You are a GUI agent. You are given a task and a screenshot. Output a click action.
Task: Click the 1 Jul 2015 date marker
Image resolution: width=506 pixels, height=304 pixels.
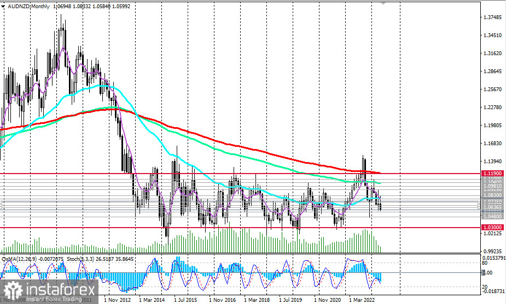tap(185, 300)
